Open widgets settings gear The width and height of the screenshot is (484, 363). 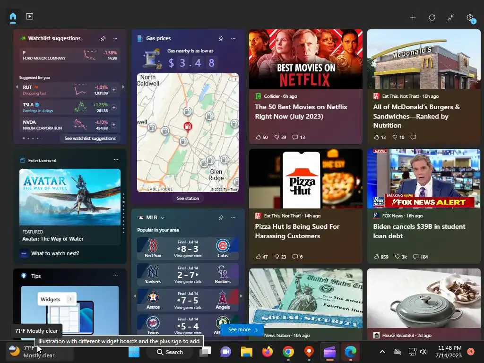click(470, 17)
